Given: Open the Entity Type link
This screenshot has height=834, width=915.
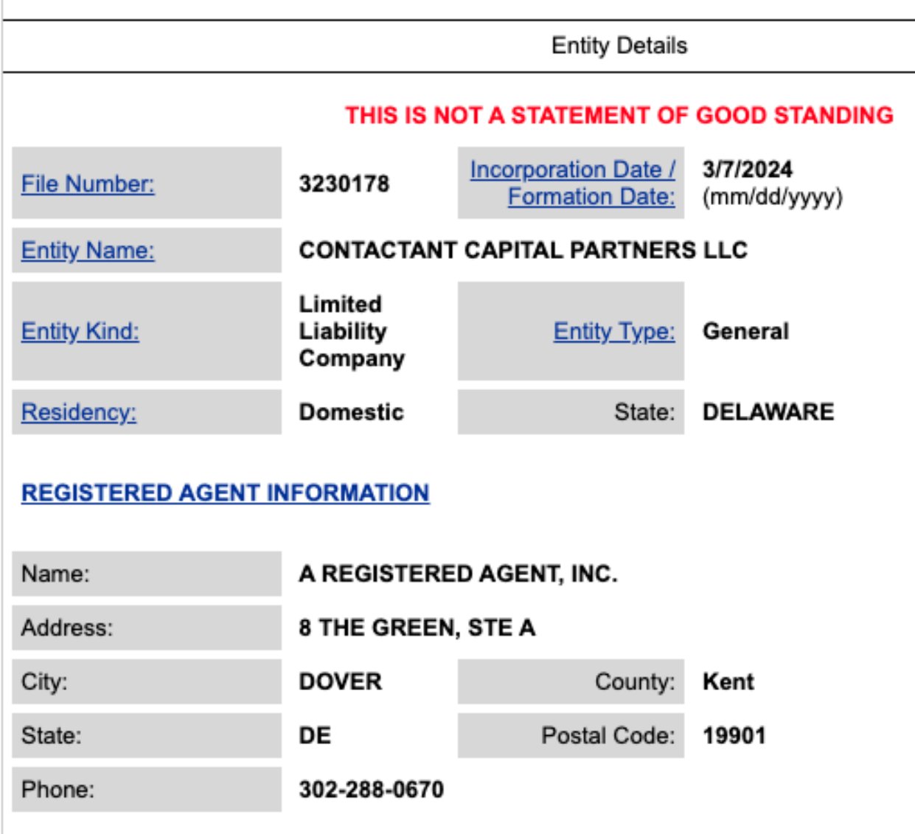Looking at the screenshot, I should coord(614,331).
